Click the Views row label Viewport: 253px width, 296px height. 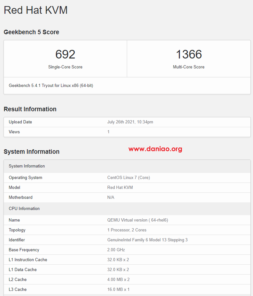[x=14, y=132]
